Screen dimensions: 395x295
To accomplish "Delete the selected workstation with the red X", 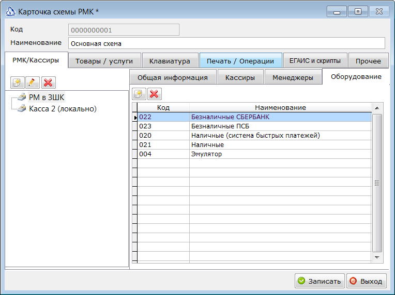I will click(48, 83).
